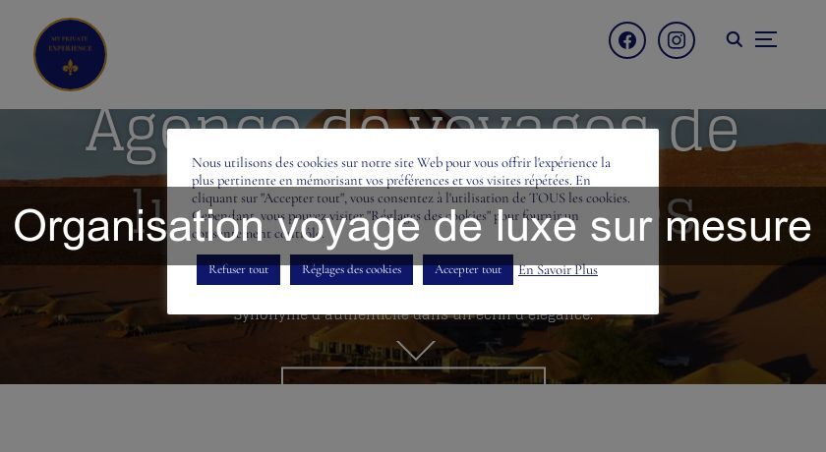Click the Synonyme d'authenticité subtitle text
This screenshot has height=452, width=826.
pos(414,315)
